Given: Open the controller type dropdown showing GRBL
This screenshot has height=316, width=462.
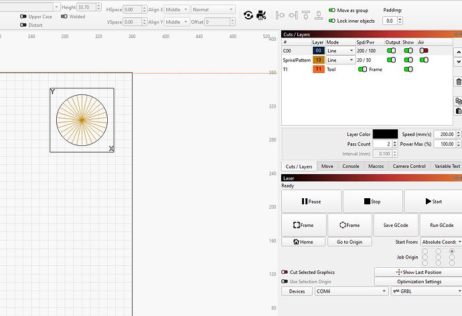Looking at the screenshot, I should tap(427, 291).
